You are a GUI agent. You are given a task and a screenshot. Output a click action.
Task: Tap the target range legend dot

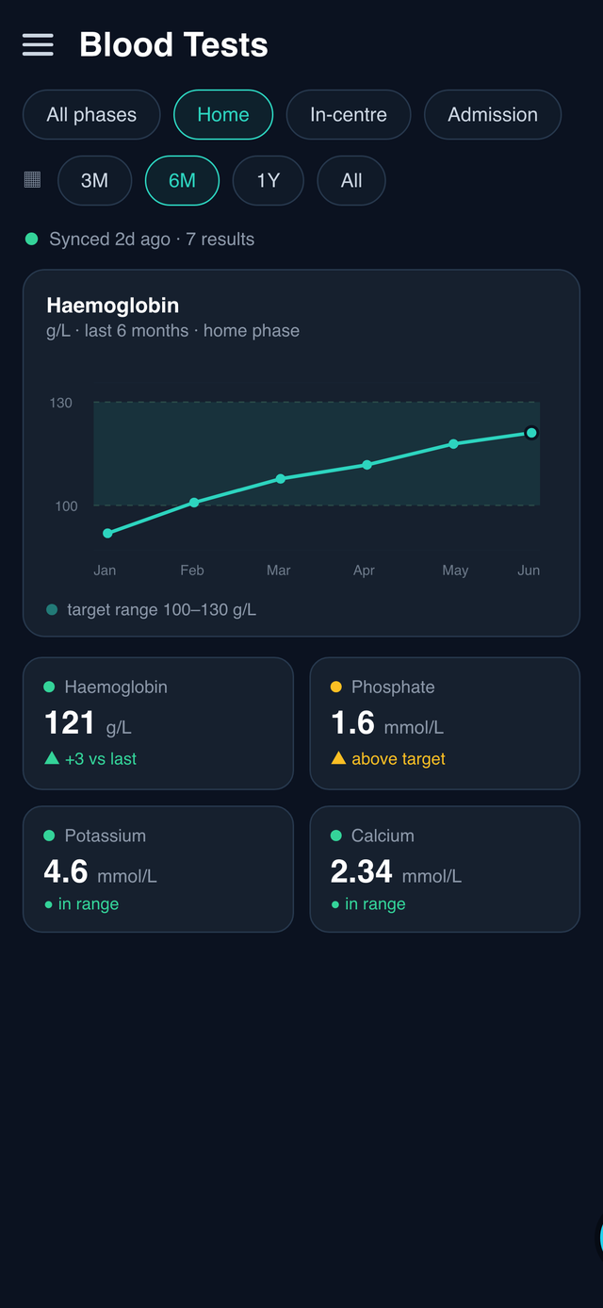[x=52, y=610]
